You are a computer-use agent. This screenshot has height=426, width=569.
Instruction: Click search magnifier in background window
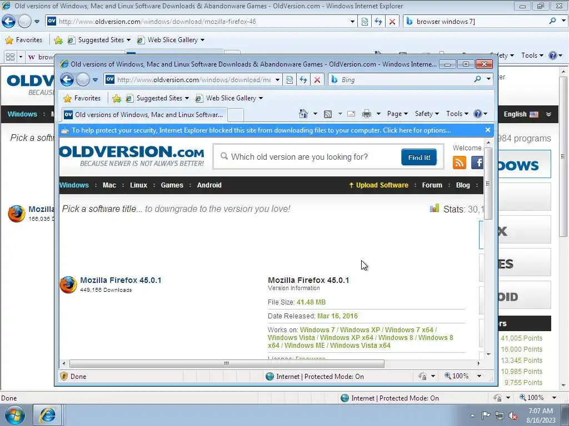pyautogui.click(x=553, y=21)
